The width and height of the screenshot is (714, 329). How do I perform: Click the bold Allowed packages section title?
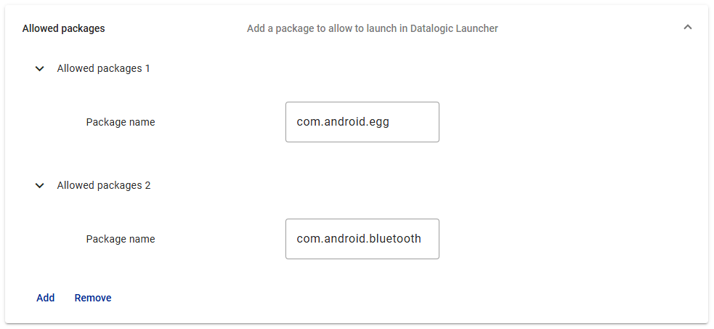click(63, 28)
